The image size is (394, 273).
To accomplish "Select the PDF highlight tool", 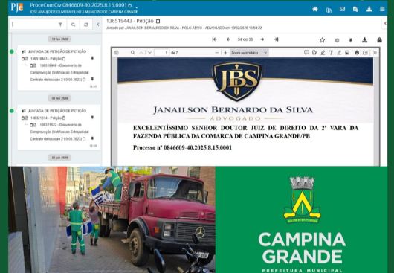I will [x=323, y=53].
